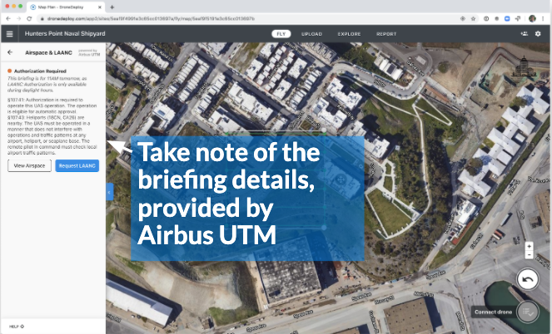Select the Map Plan - DroneDeploy tab

pyautogui.click(x=65, y=7)
